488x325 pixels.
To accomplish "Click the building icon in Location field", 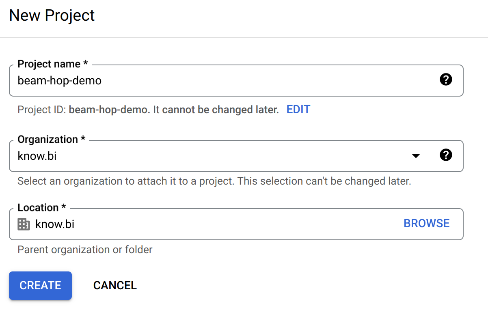I will tap(24, 224).
